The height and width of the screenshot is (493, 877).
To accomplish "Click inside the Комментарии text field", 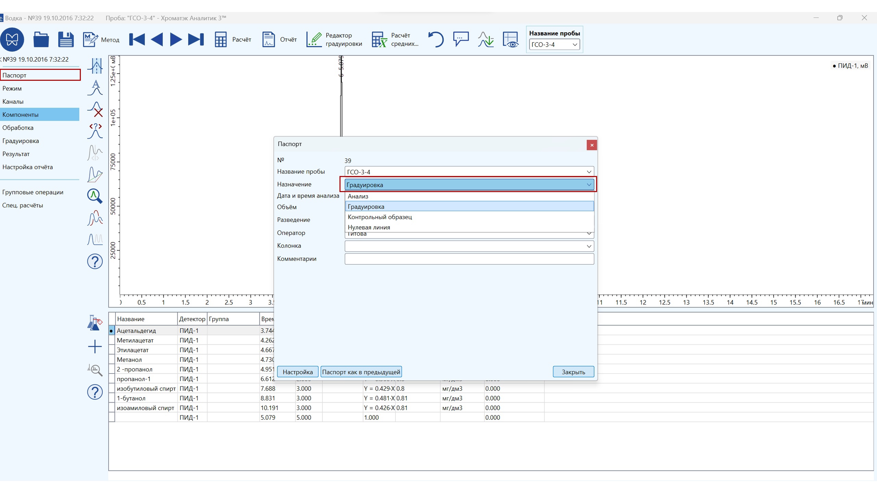I will click(x=469, y=259).
